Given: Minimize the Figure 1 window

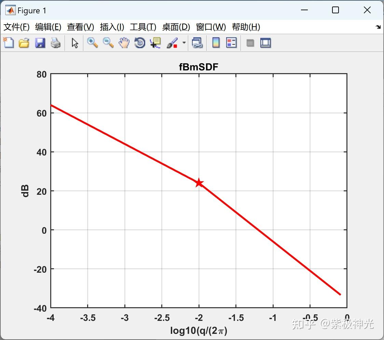Looking at the screenshot, I should (304, 10).
